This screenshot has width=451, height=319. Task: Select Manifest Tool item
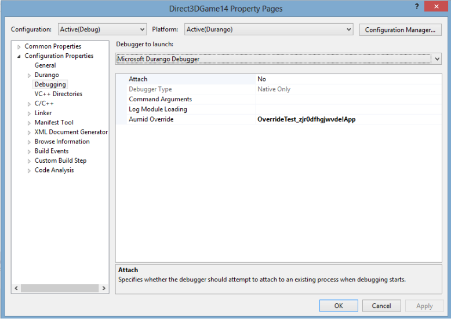pyautogui.click(x=54, y=122)
